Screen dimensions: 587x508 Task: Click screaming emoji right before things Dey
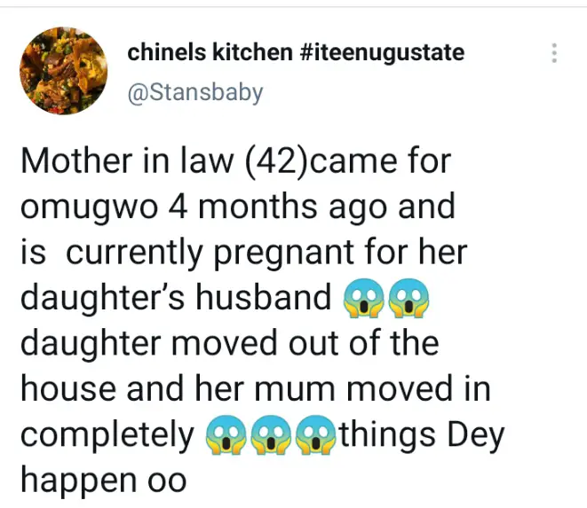click(316, 434)
